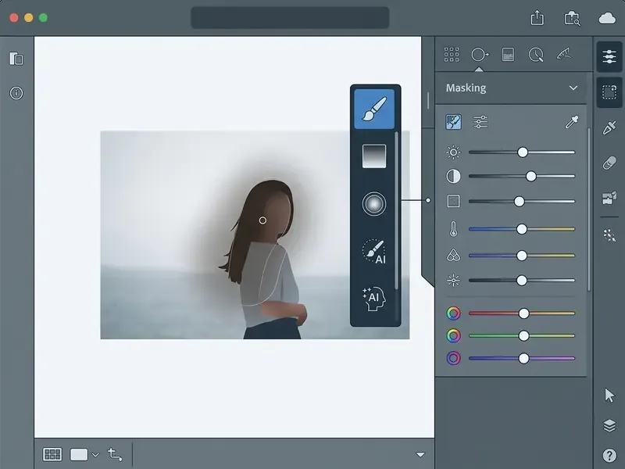Expand the filmstrip triangle at bottom right
Viewport: 625px width, 469px height.
click(420, 455)
